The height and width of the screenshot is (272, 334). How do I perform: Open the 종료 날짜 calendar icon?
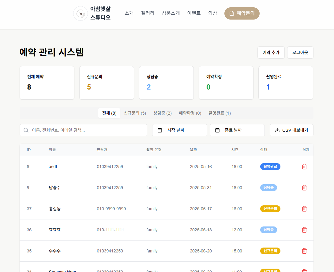218,130
